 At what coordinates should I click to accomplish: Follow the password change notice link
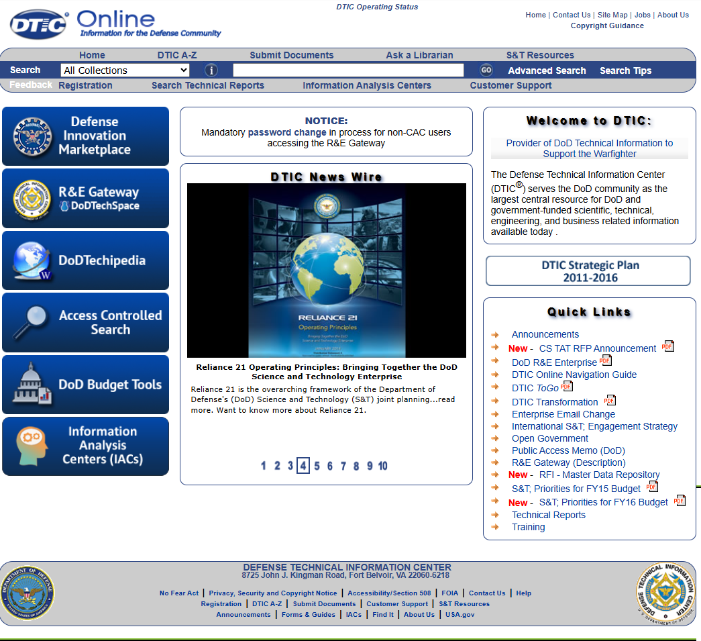(x=287, y=132)
